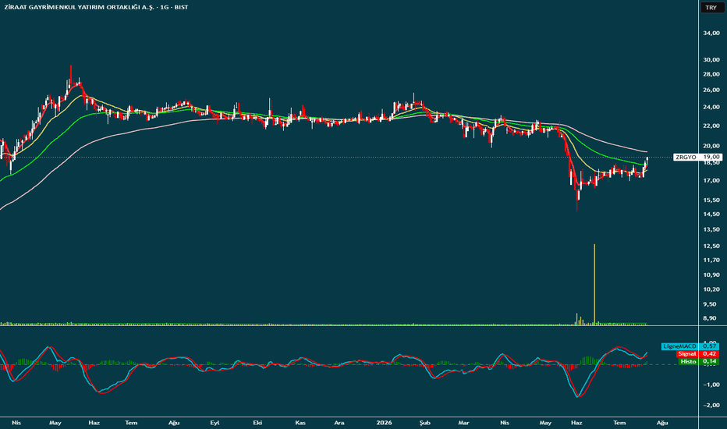Screen dimensions: 727x429
Task: Click the Ara month on time axis
Action: tap(339, 423)
